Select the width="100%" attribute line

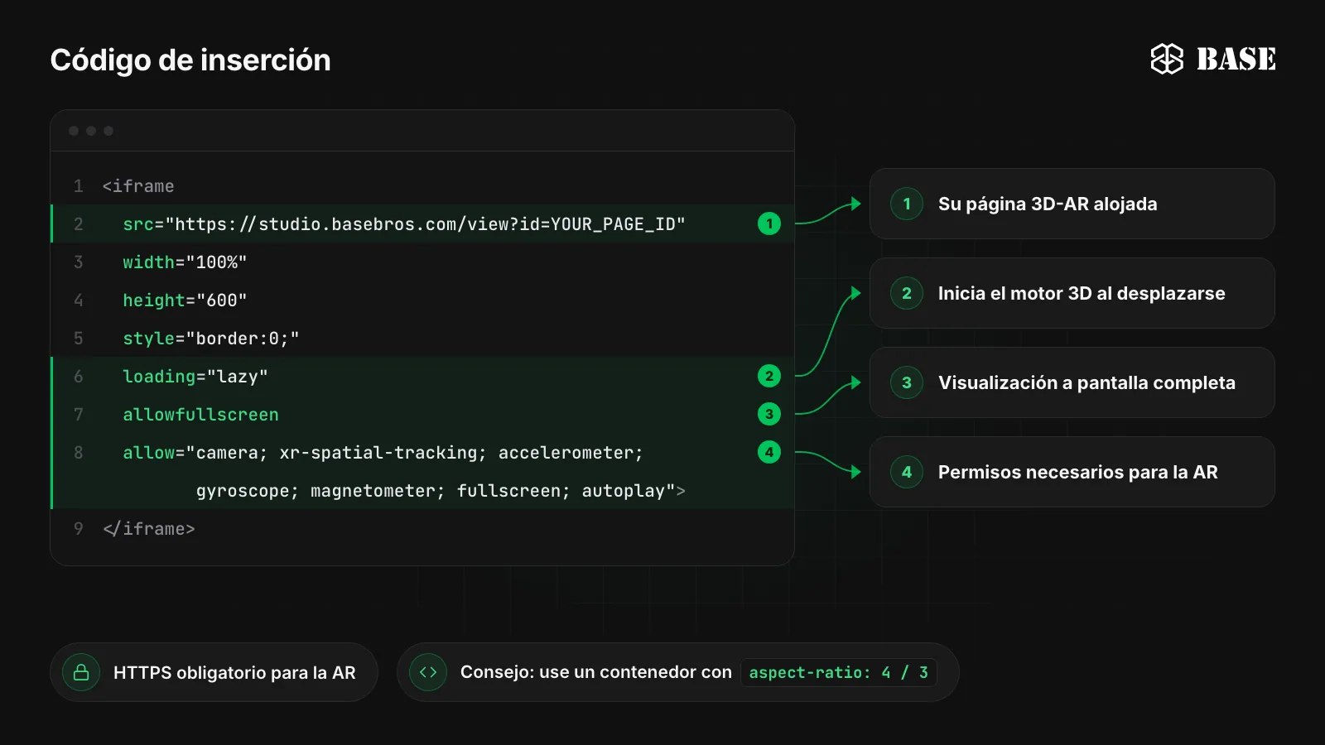tap(185, 262)
